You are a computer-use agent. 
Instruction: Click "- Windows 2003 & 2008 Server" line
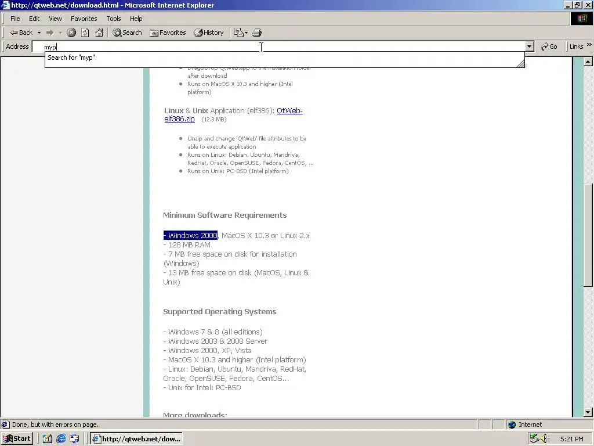pos(215,341)
